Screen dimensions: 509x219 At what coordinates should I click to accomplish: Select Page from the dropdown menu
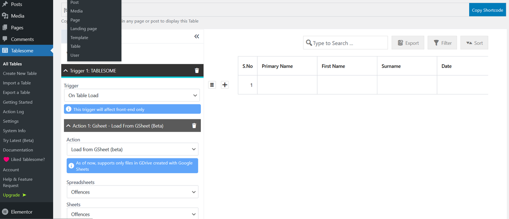[94, 20]
